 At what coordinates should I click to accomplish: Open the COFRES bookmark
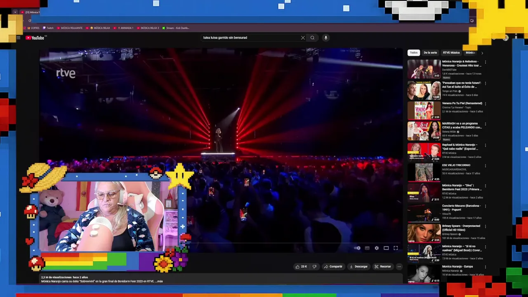[33, 28]
